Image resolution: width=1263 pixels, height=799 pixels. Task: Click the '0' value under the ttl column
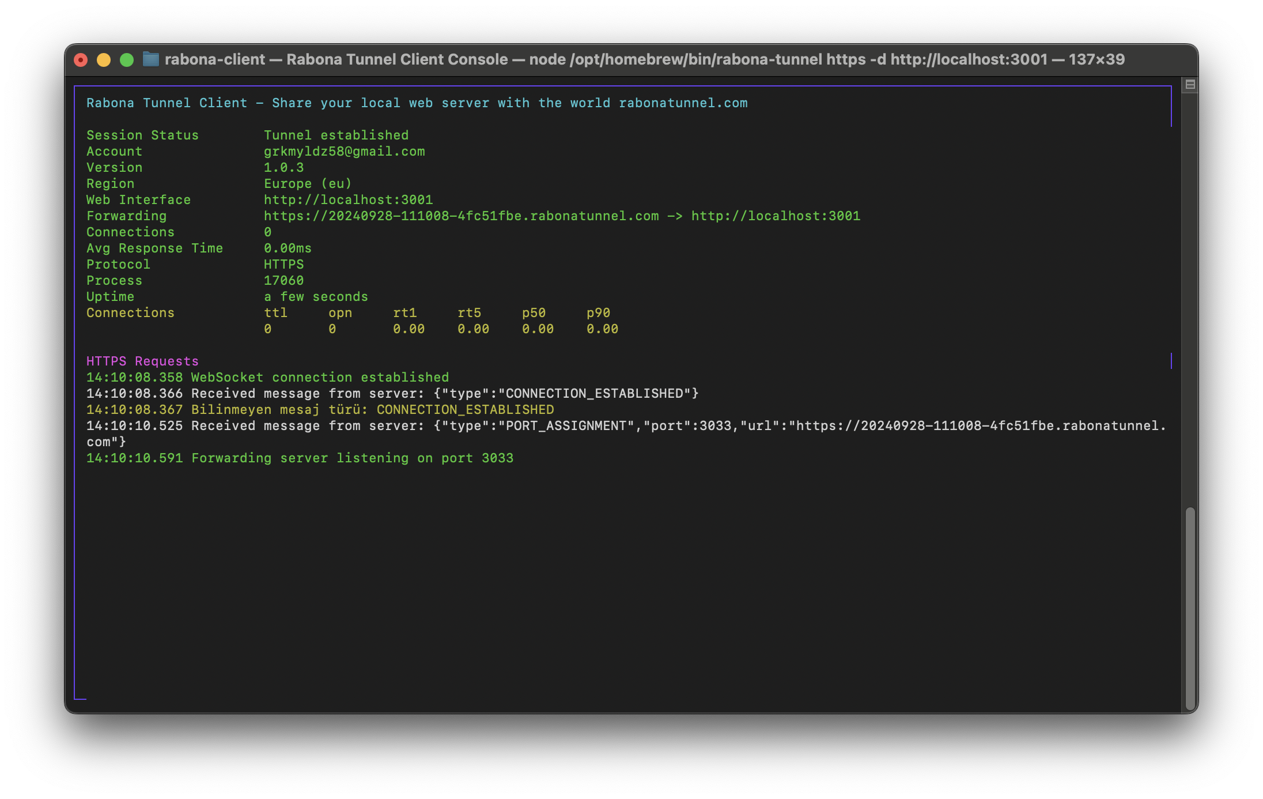267,329
